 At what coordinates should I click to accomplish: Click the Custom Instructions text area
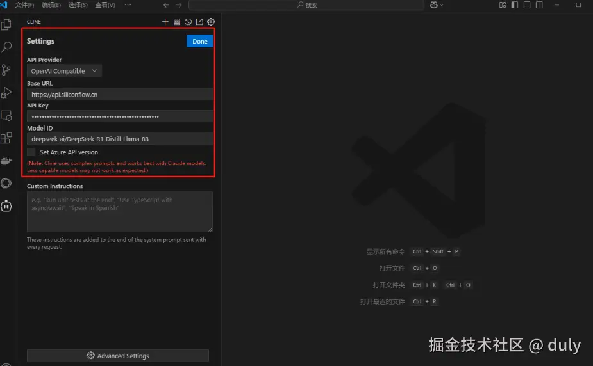click(120, 211)
